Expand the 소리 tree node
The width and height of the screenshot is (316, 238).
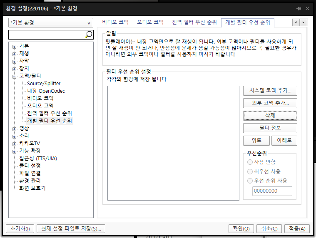click(x=14, y=136)
